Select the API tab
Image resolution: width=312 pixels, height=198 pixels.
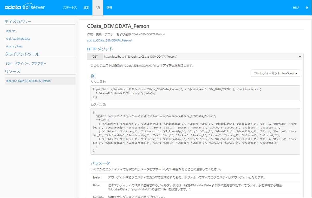pos(98,8)
